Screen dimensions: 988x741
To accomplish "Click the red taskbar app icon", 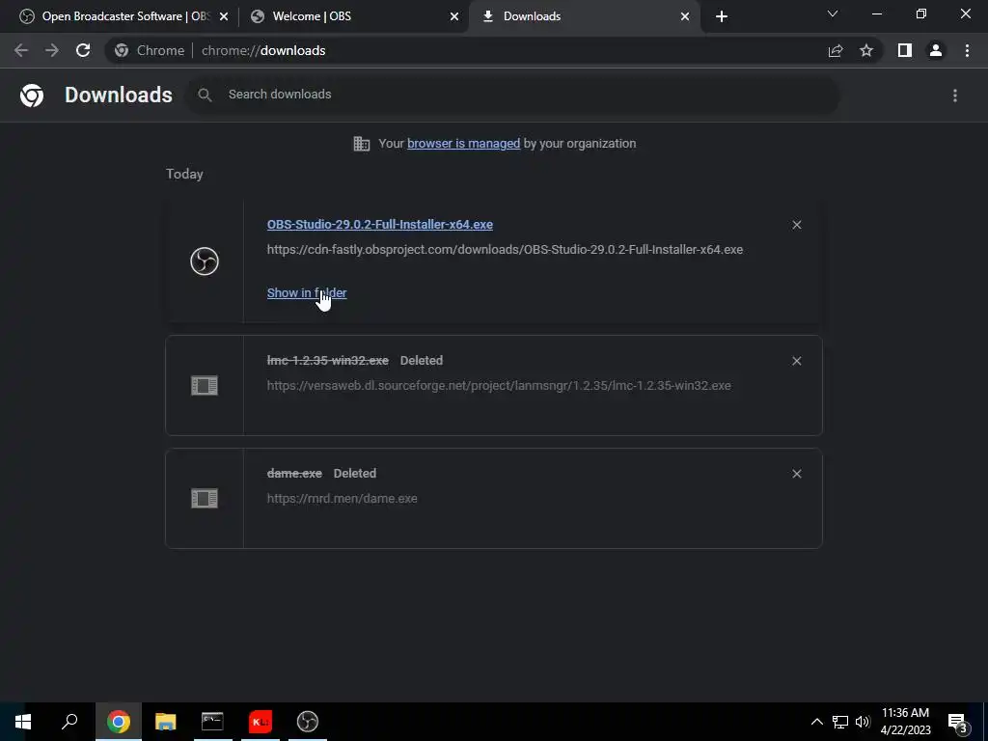I will point(261,722).
